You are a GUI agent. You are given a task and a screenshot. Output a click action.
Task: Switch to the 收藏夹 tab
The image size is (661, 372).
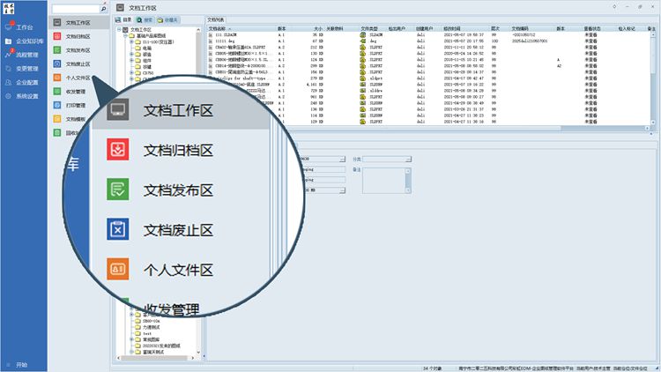[x=170, y=18]
